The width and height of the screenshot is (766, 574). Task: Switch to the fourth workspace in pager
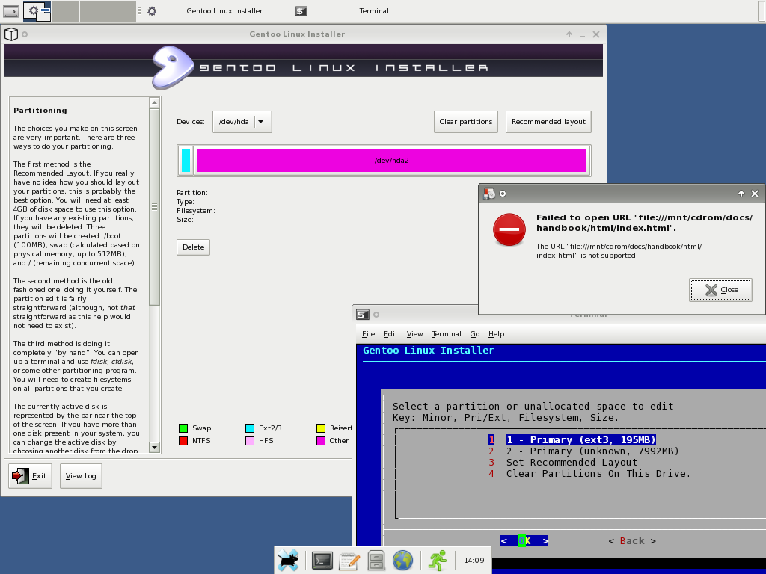122,10
